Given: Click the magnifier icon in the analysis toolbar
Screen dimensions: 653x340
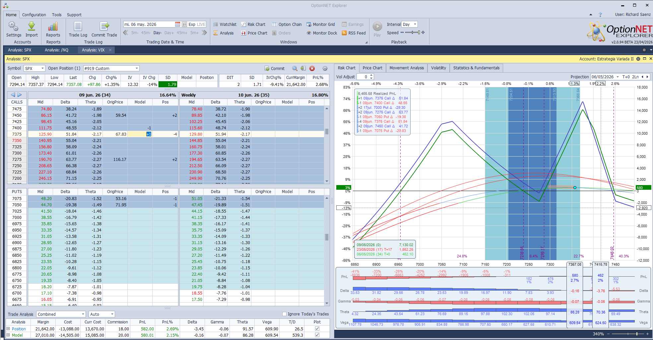Looking at the screenshot, I should pos(294,68).
